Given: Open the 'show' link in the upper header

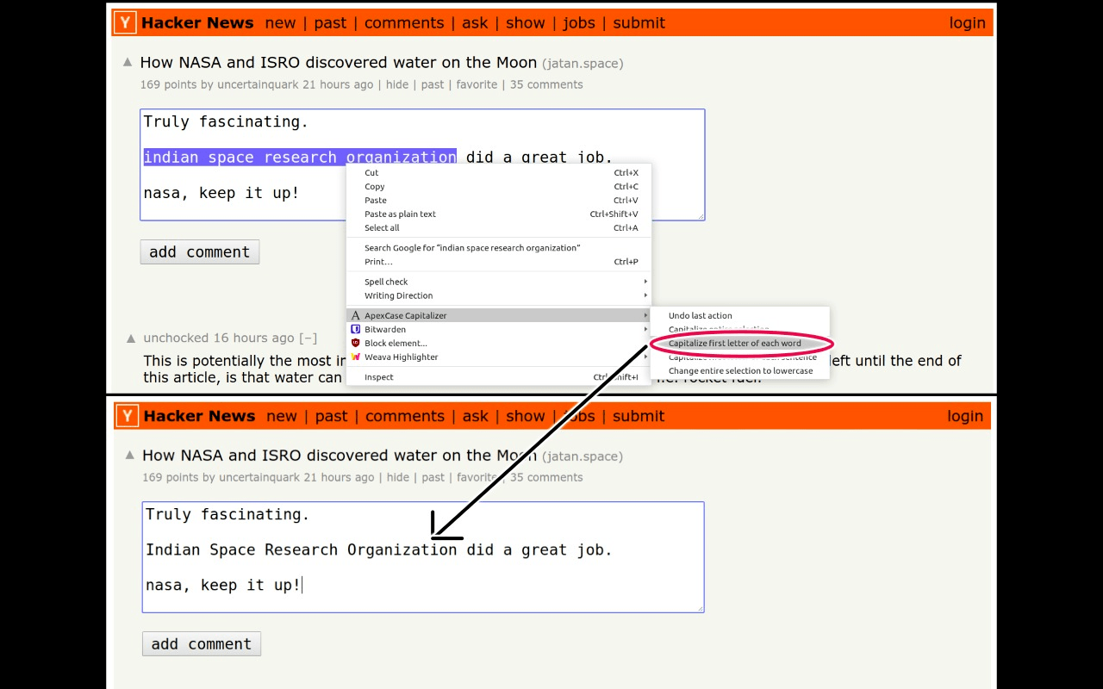Looking at the screenshot, I should 526,23.
